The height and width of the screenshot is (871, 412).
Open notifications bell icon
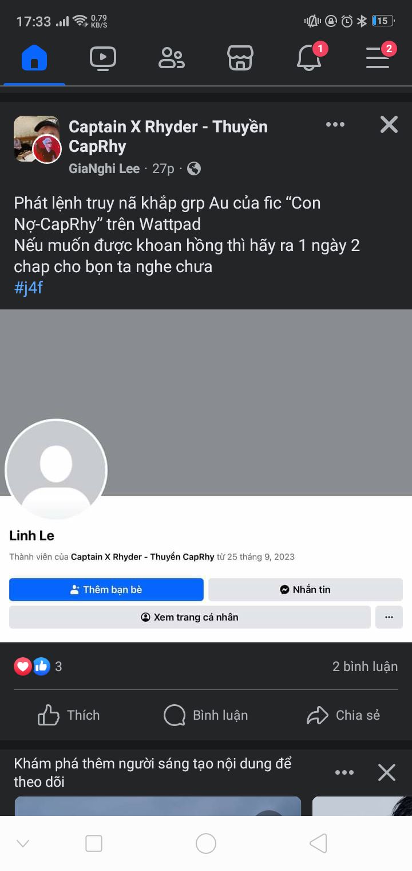309,58
